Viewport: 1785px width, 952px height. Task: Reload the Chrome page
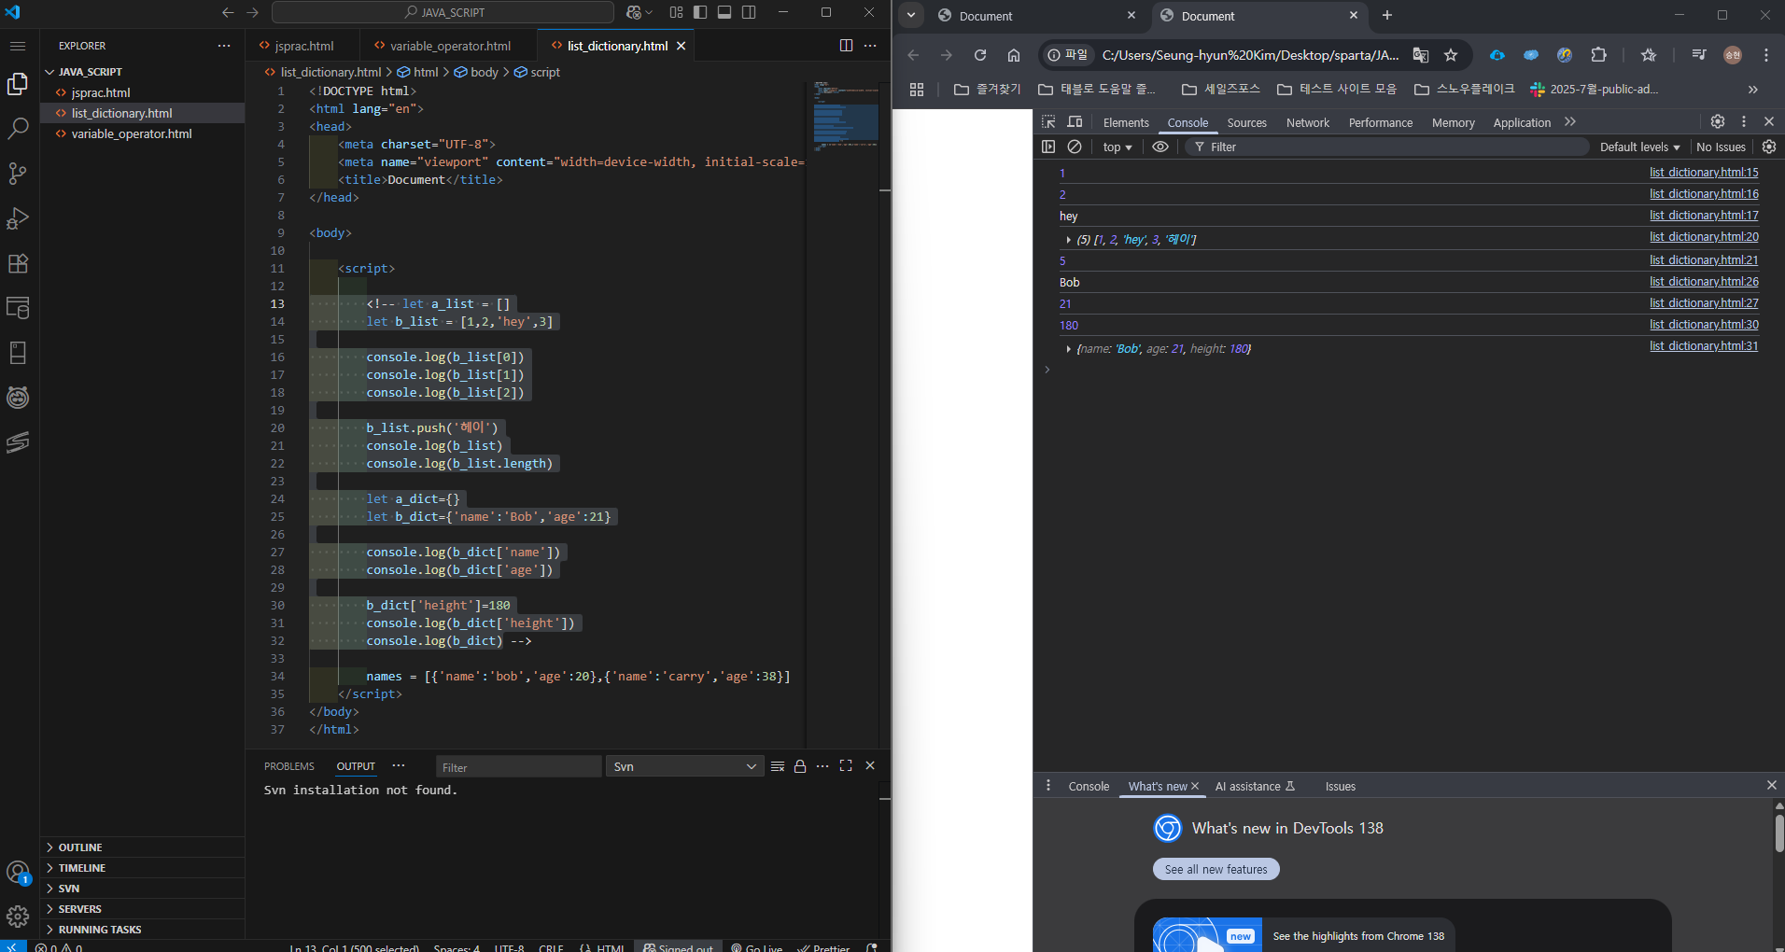980,55
